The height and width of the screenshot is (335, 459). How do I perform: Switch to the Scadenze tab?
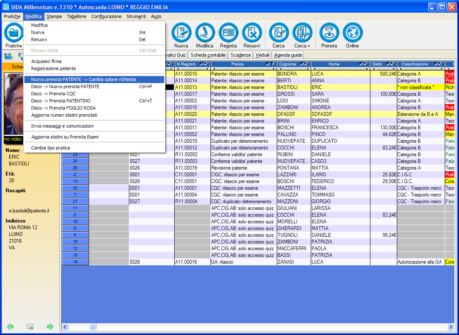(x=241, y=55)
